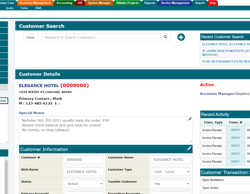Click the plus icon to add customer
The height and width of the screenshot is (194, 250).
(x=181, y=37)
